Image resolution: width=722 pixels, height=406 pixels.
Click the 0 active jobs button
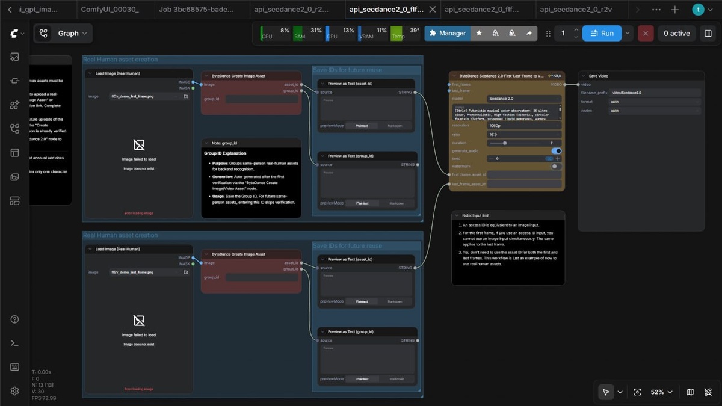click(x=677, y=33)
